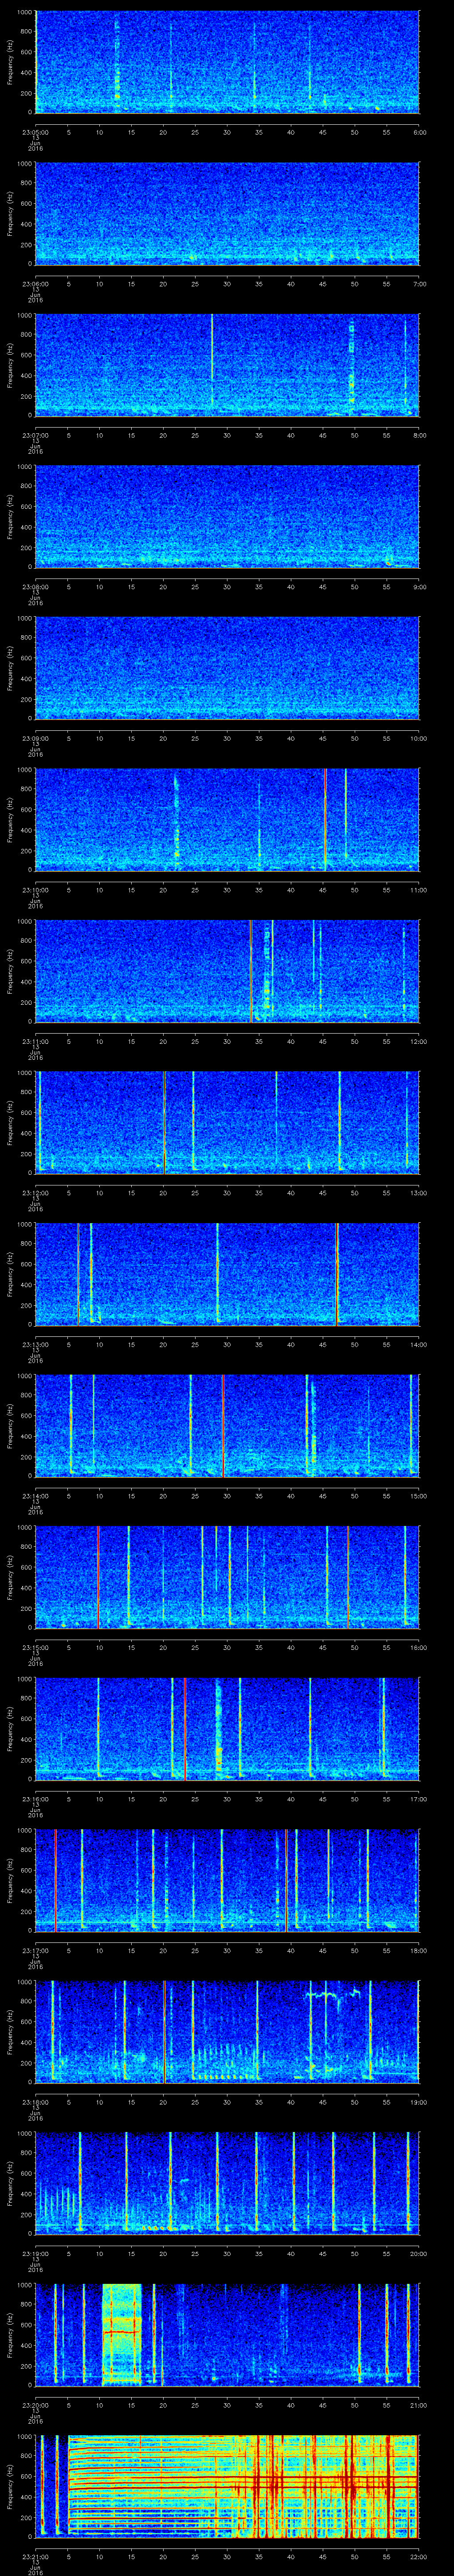Select the "23:09:00" start time label
The image size is (454, 2576).
35,738
